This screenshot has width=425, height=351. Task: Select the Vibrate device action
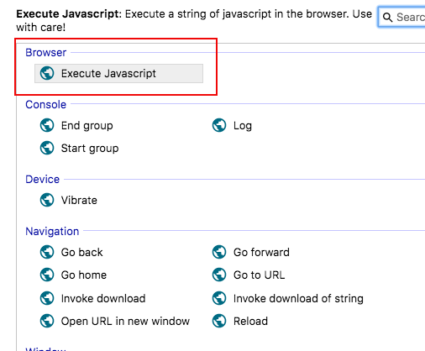pyautogui.click(x=69, y=200)
